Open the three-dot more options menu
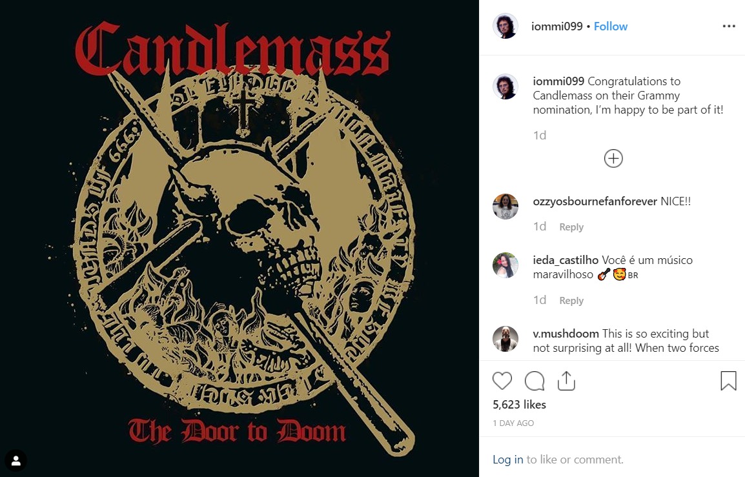The width and height of the screenshot is (745, 477). pos(729,26)
